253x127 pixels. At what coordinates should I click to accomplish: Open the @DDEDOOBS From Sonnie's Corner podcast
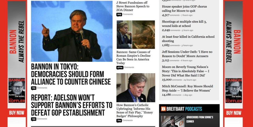200,119
